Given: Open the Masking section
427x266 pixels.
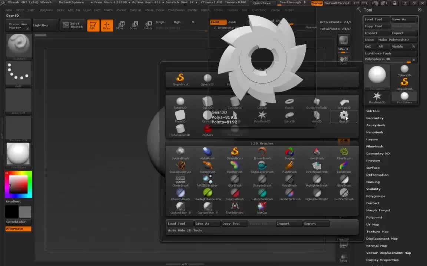Looking at the screenshot, I should coord(373,182).
